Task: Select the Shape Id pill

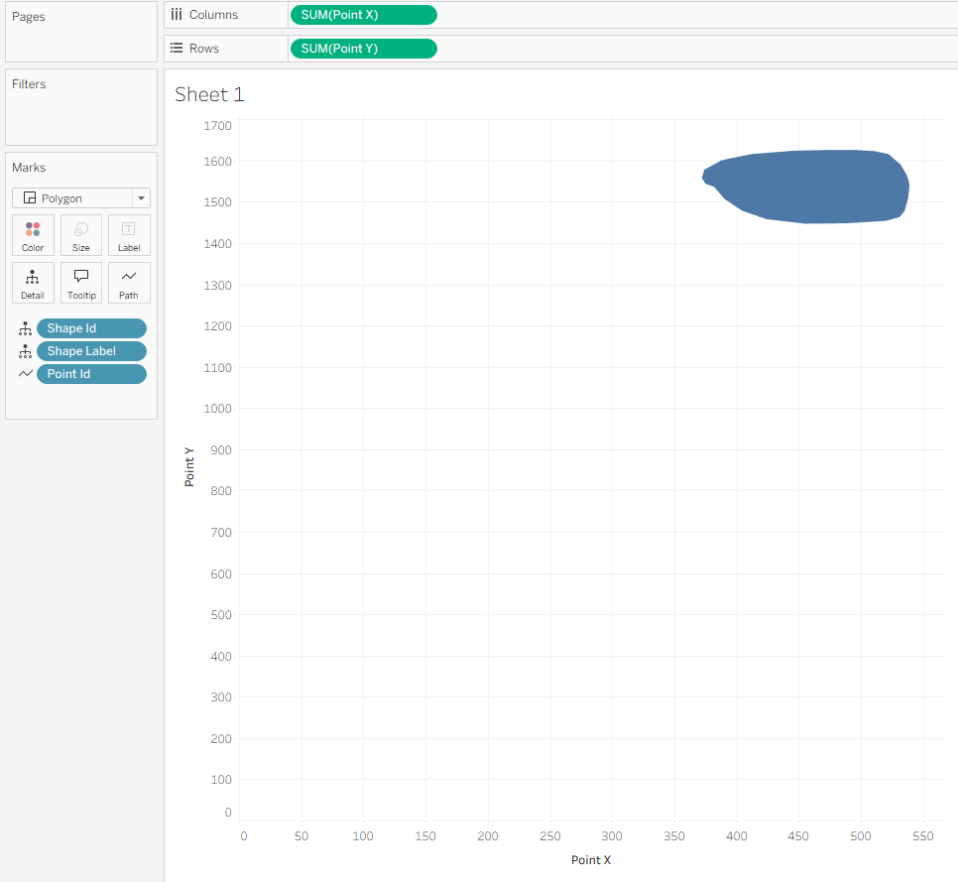Action: coord(91,328)
